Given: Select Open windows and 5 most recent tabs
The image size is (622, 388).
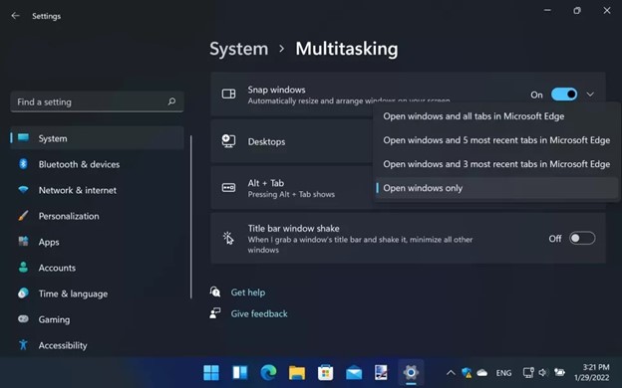Looking at the screenshot, I should [495, 140].
